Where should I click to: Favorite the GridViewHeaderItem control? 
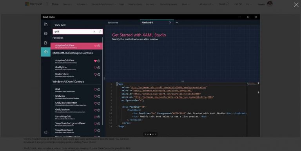click(x=95, y=103)
